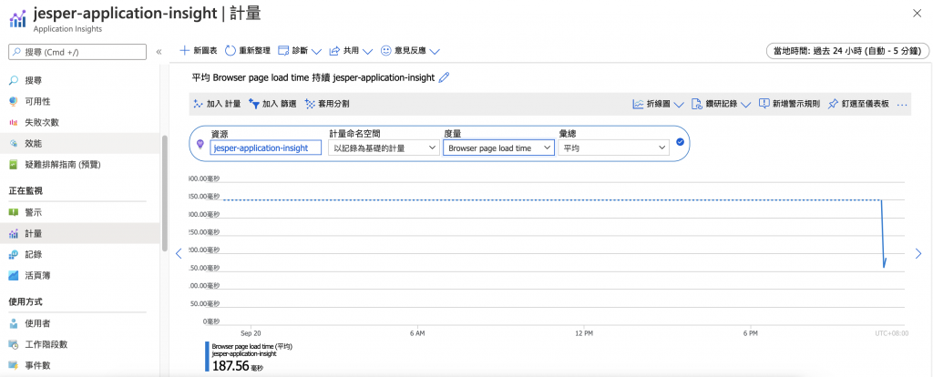Viewport: 933px width, 377px height.
Task: Open 事件數 in the sidebar
Action: (36, 366)
